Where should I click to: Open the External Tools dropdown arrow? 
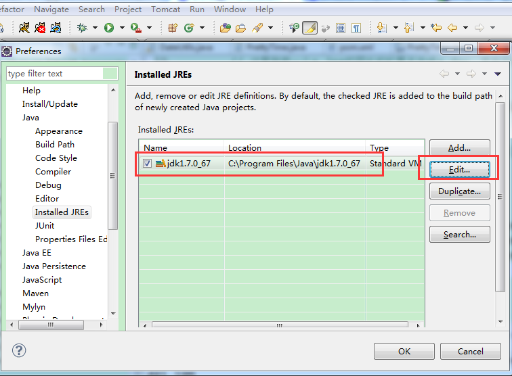149,28
